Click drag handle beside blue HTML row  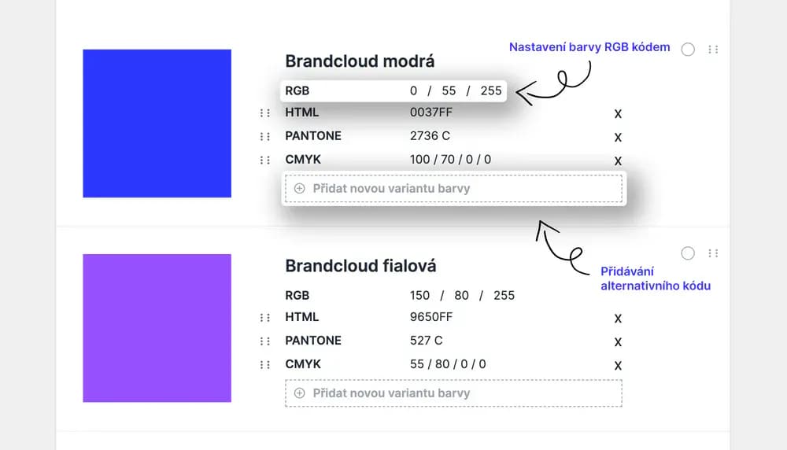pos(264,113)
